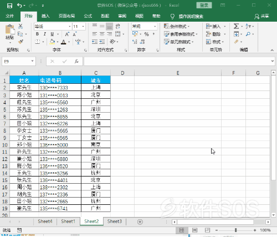Select the Cut scissors icon
This screenshot has height=237, width=277.
point(20,26)
